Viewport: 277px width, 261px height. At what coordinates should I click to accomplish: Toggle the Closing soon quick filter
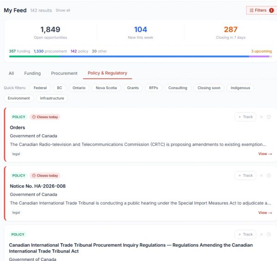click(x=209, y=88)
